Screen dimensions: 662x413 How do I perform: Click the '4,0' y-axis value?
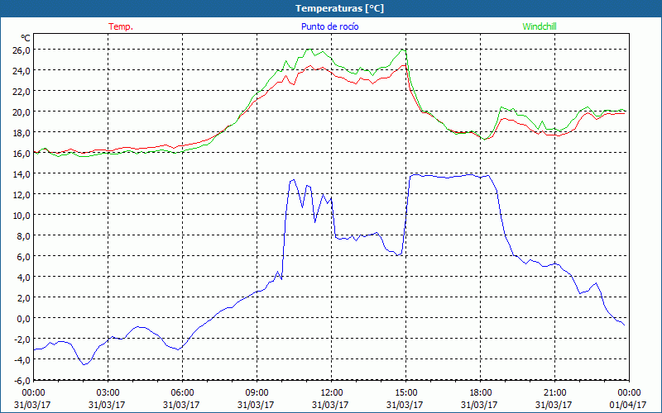(x=24, y=278)
